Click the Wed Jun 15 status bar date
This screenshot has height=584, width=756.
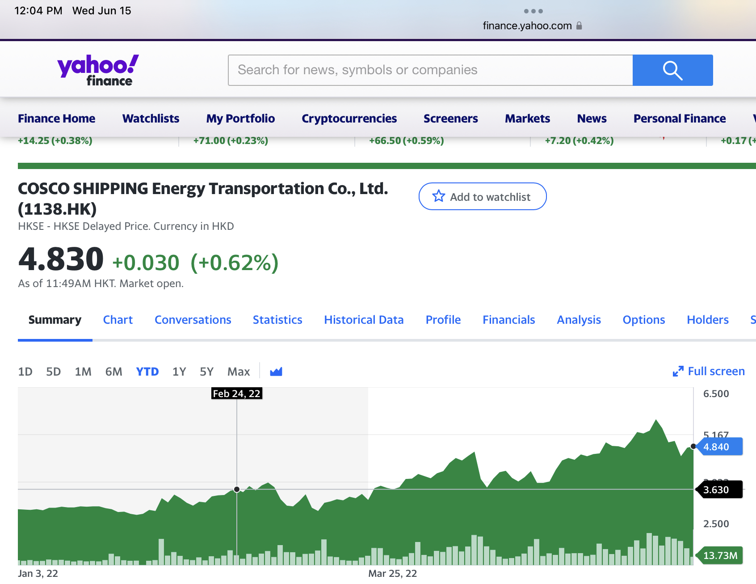pyautogui.click(x=102, y=11)
